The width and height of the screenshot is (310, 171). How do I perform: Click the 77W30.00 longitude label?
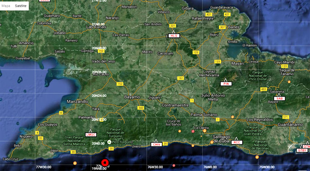[x=44, y=167]
